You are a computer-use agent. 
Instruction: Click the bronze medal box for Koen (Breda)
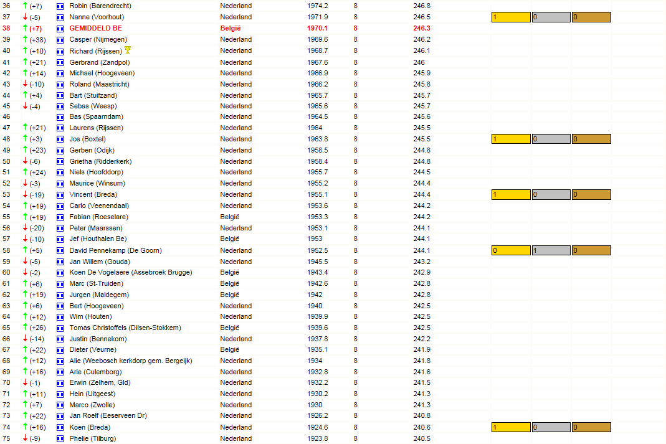tap(591, 427)
